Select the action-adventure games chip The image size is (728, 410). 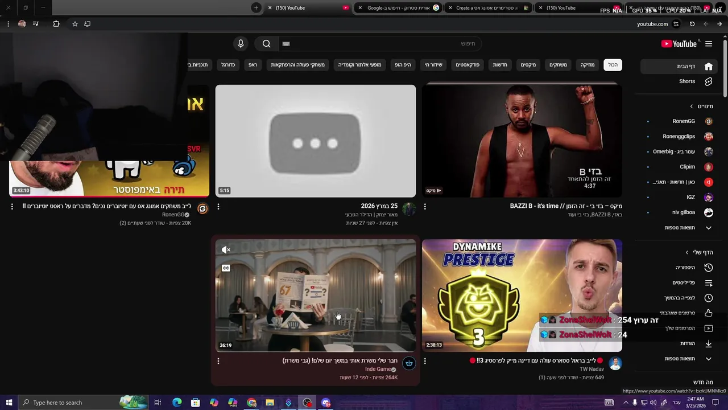point(297,65)
